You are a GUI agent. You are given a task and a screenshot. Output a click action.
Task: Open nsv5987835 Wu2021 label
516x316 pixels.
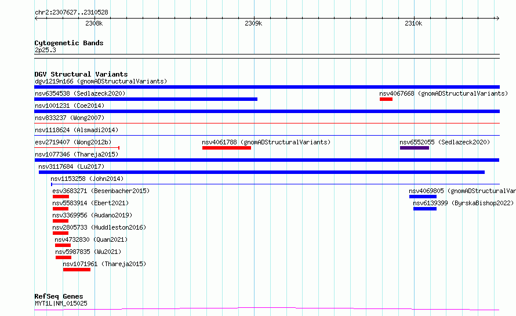[88, 252]
